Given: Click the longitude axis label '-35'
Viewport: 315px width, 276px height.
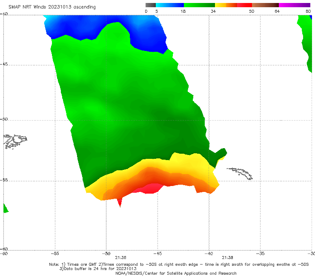Looking at the screenshot, I should (260, 253).
